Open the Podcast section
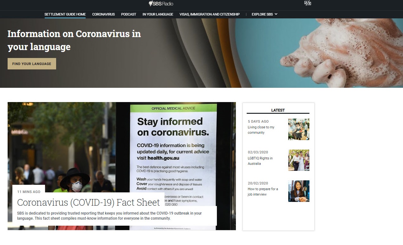403x245 pixels. pos(128,14)
